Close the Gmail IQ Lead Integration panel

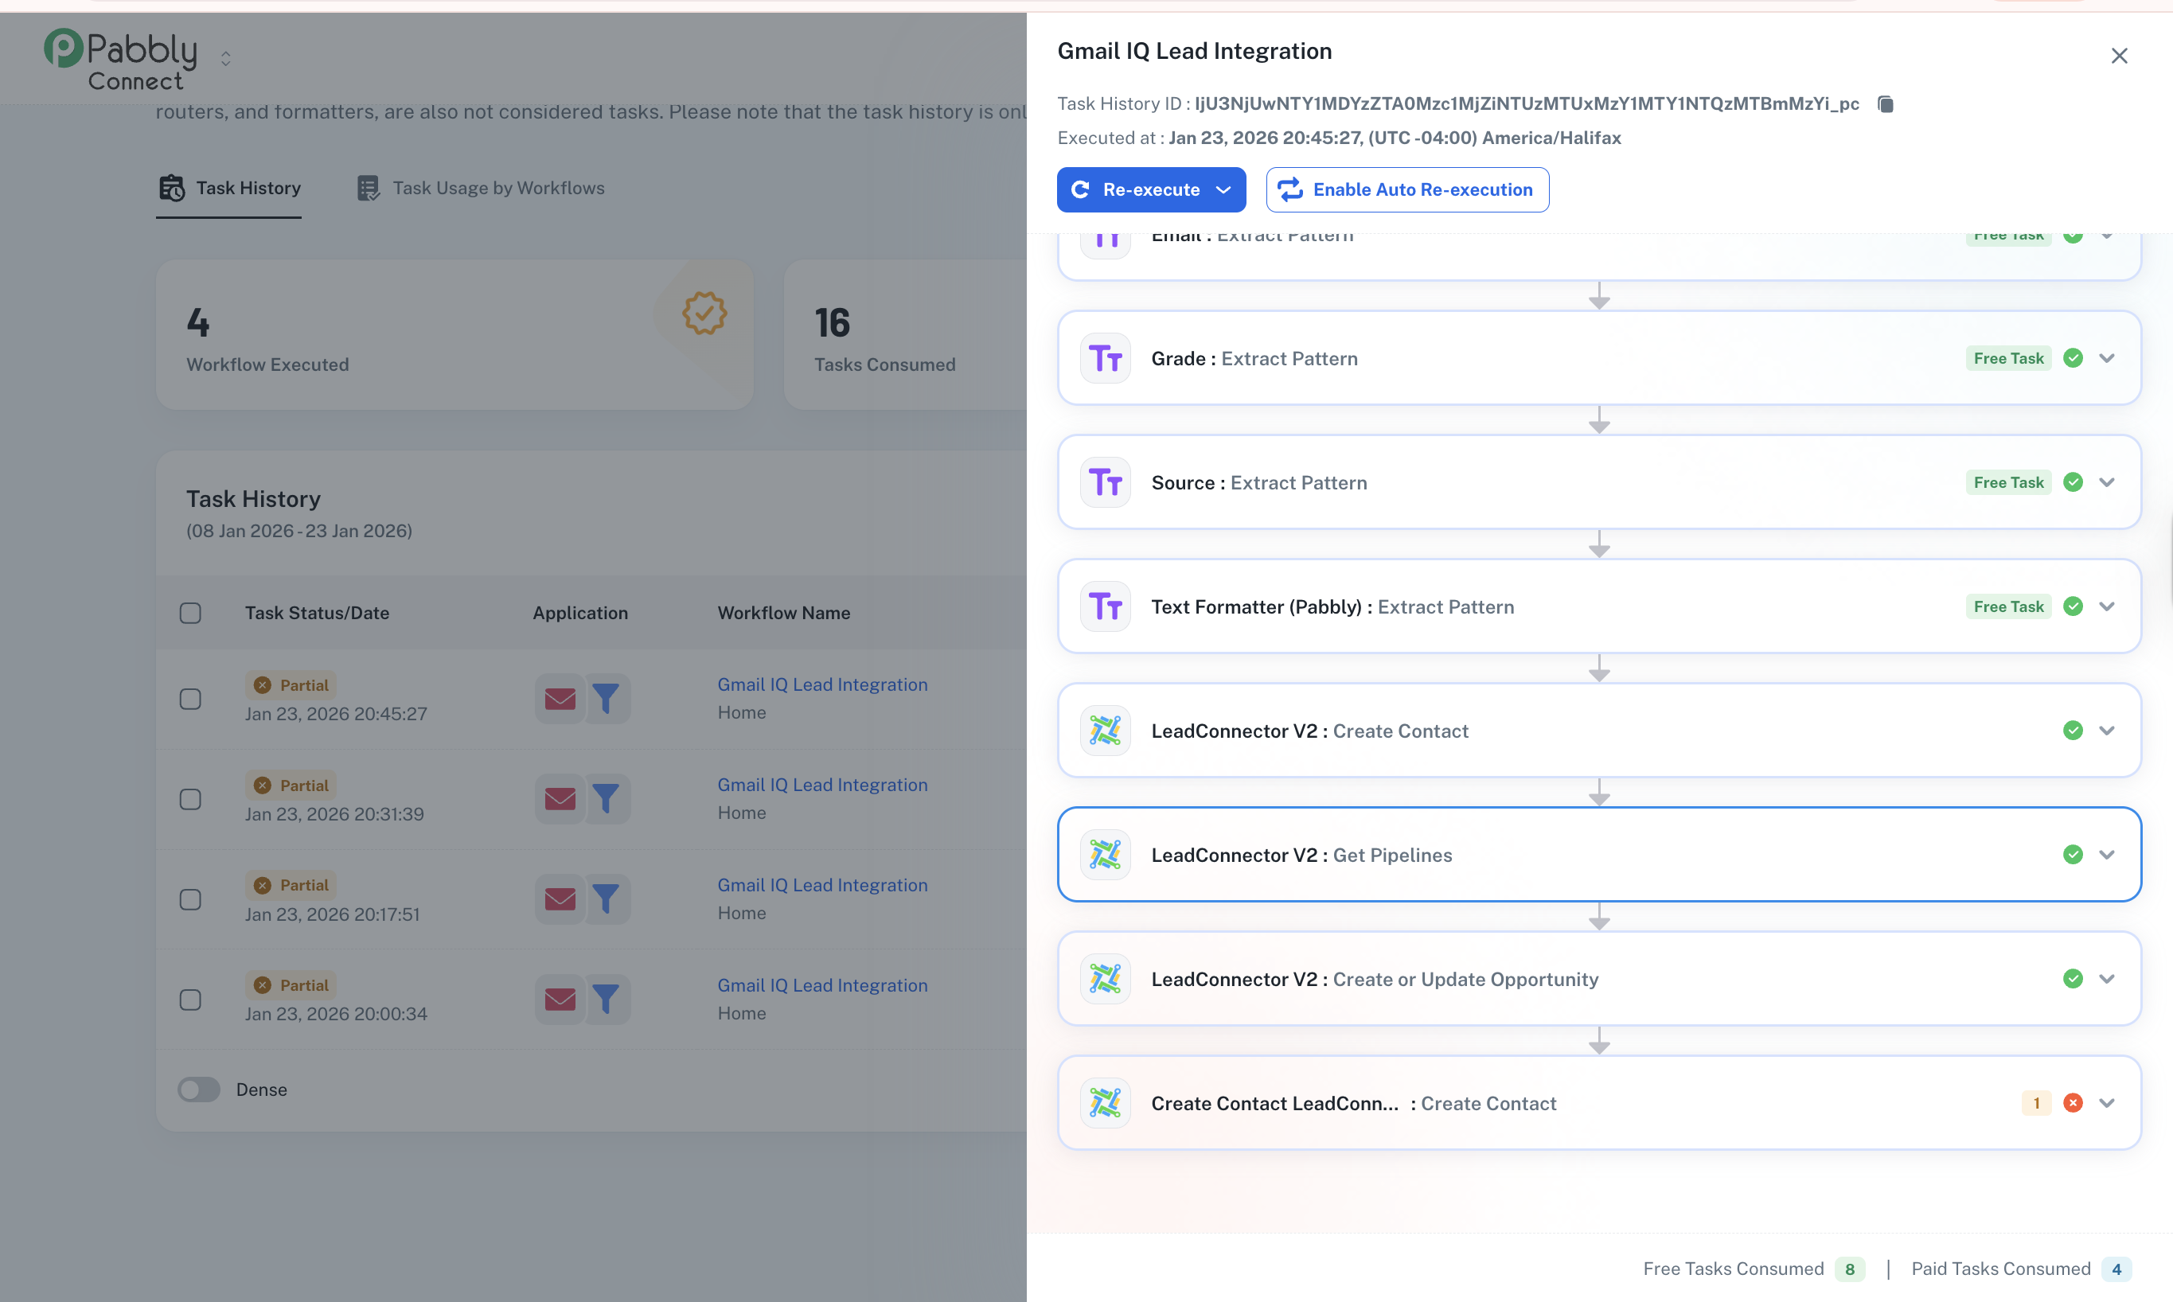tap(2119, 57)
